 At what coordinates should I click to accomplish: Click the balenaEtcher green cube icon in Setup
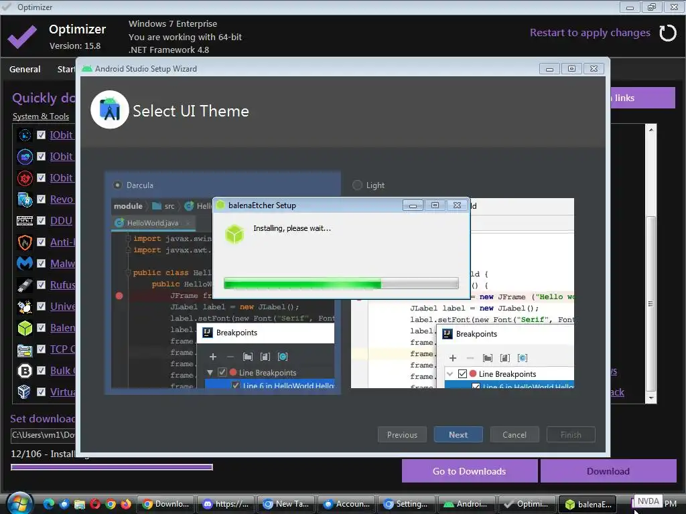[x=234, y=234]
